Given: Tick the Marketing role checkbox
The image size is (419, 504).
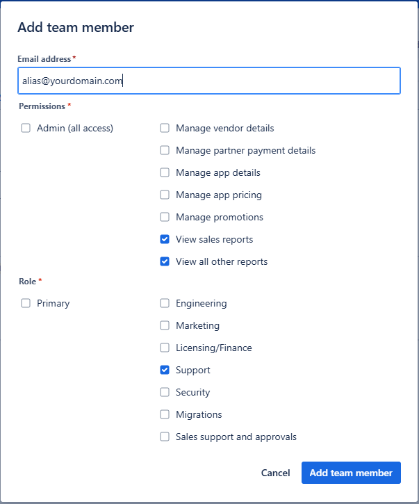Looking at the screenshot, I should (165, 325).
